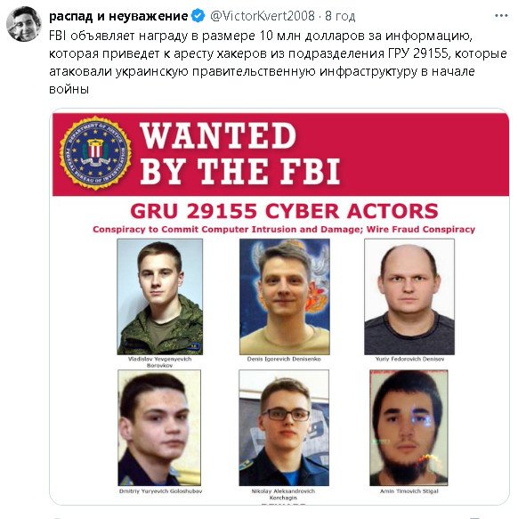
Task: Open the author's profile avatar
Action: click(x=24, y=24)
